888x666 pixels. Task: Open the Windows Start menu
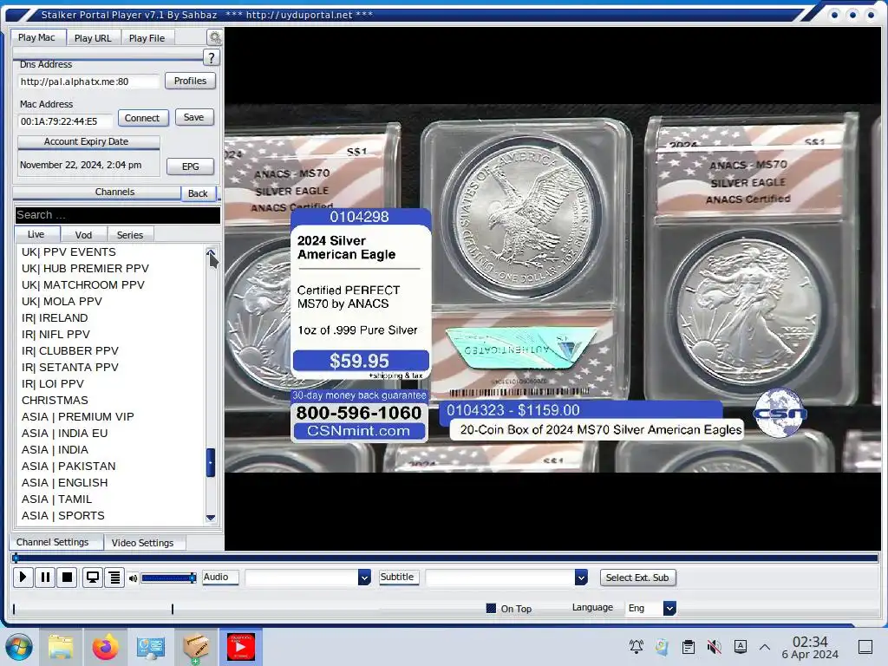click(19, 647)
